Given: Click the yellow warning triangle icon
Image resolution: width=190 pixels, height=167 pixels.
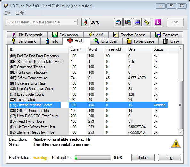Looking at the screenshot, I should click(176, 144).
